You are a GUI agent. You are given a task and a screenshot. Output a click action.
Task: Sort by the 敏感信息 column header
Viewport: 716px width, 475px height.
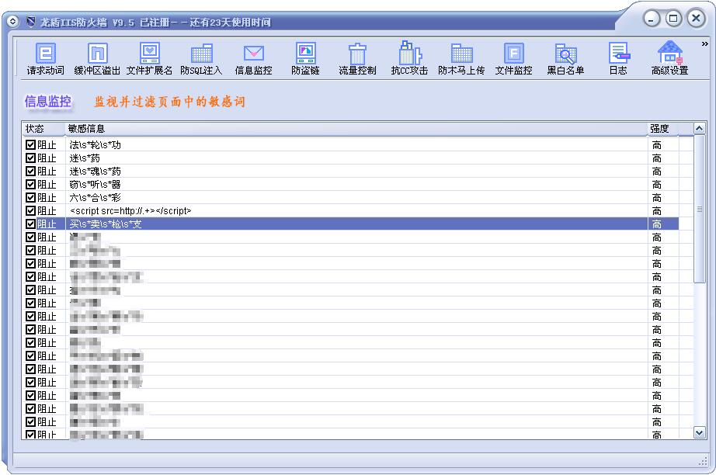356,129
